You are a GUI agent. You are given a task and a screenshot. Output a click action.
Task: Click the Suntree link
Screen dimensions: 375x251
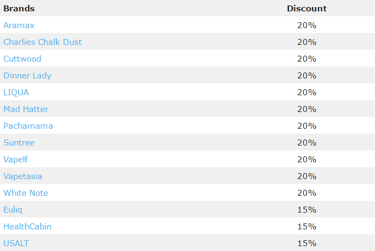click(x=19, y=143)
